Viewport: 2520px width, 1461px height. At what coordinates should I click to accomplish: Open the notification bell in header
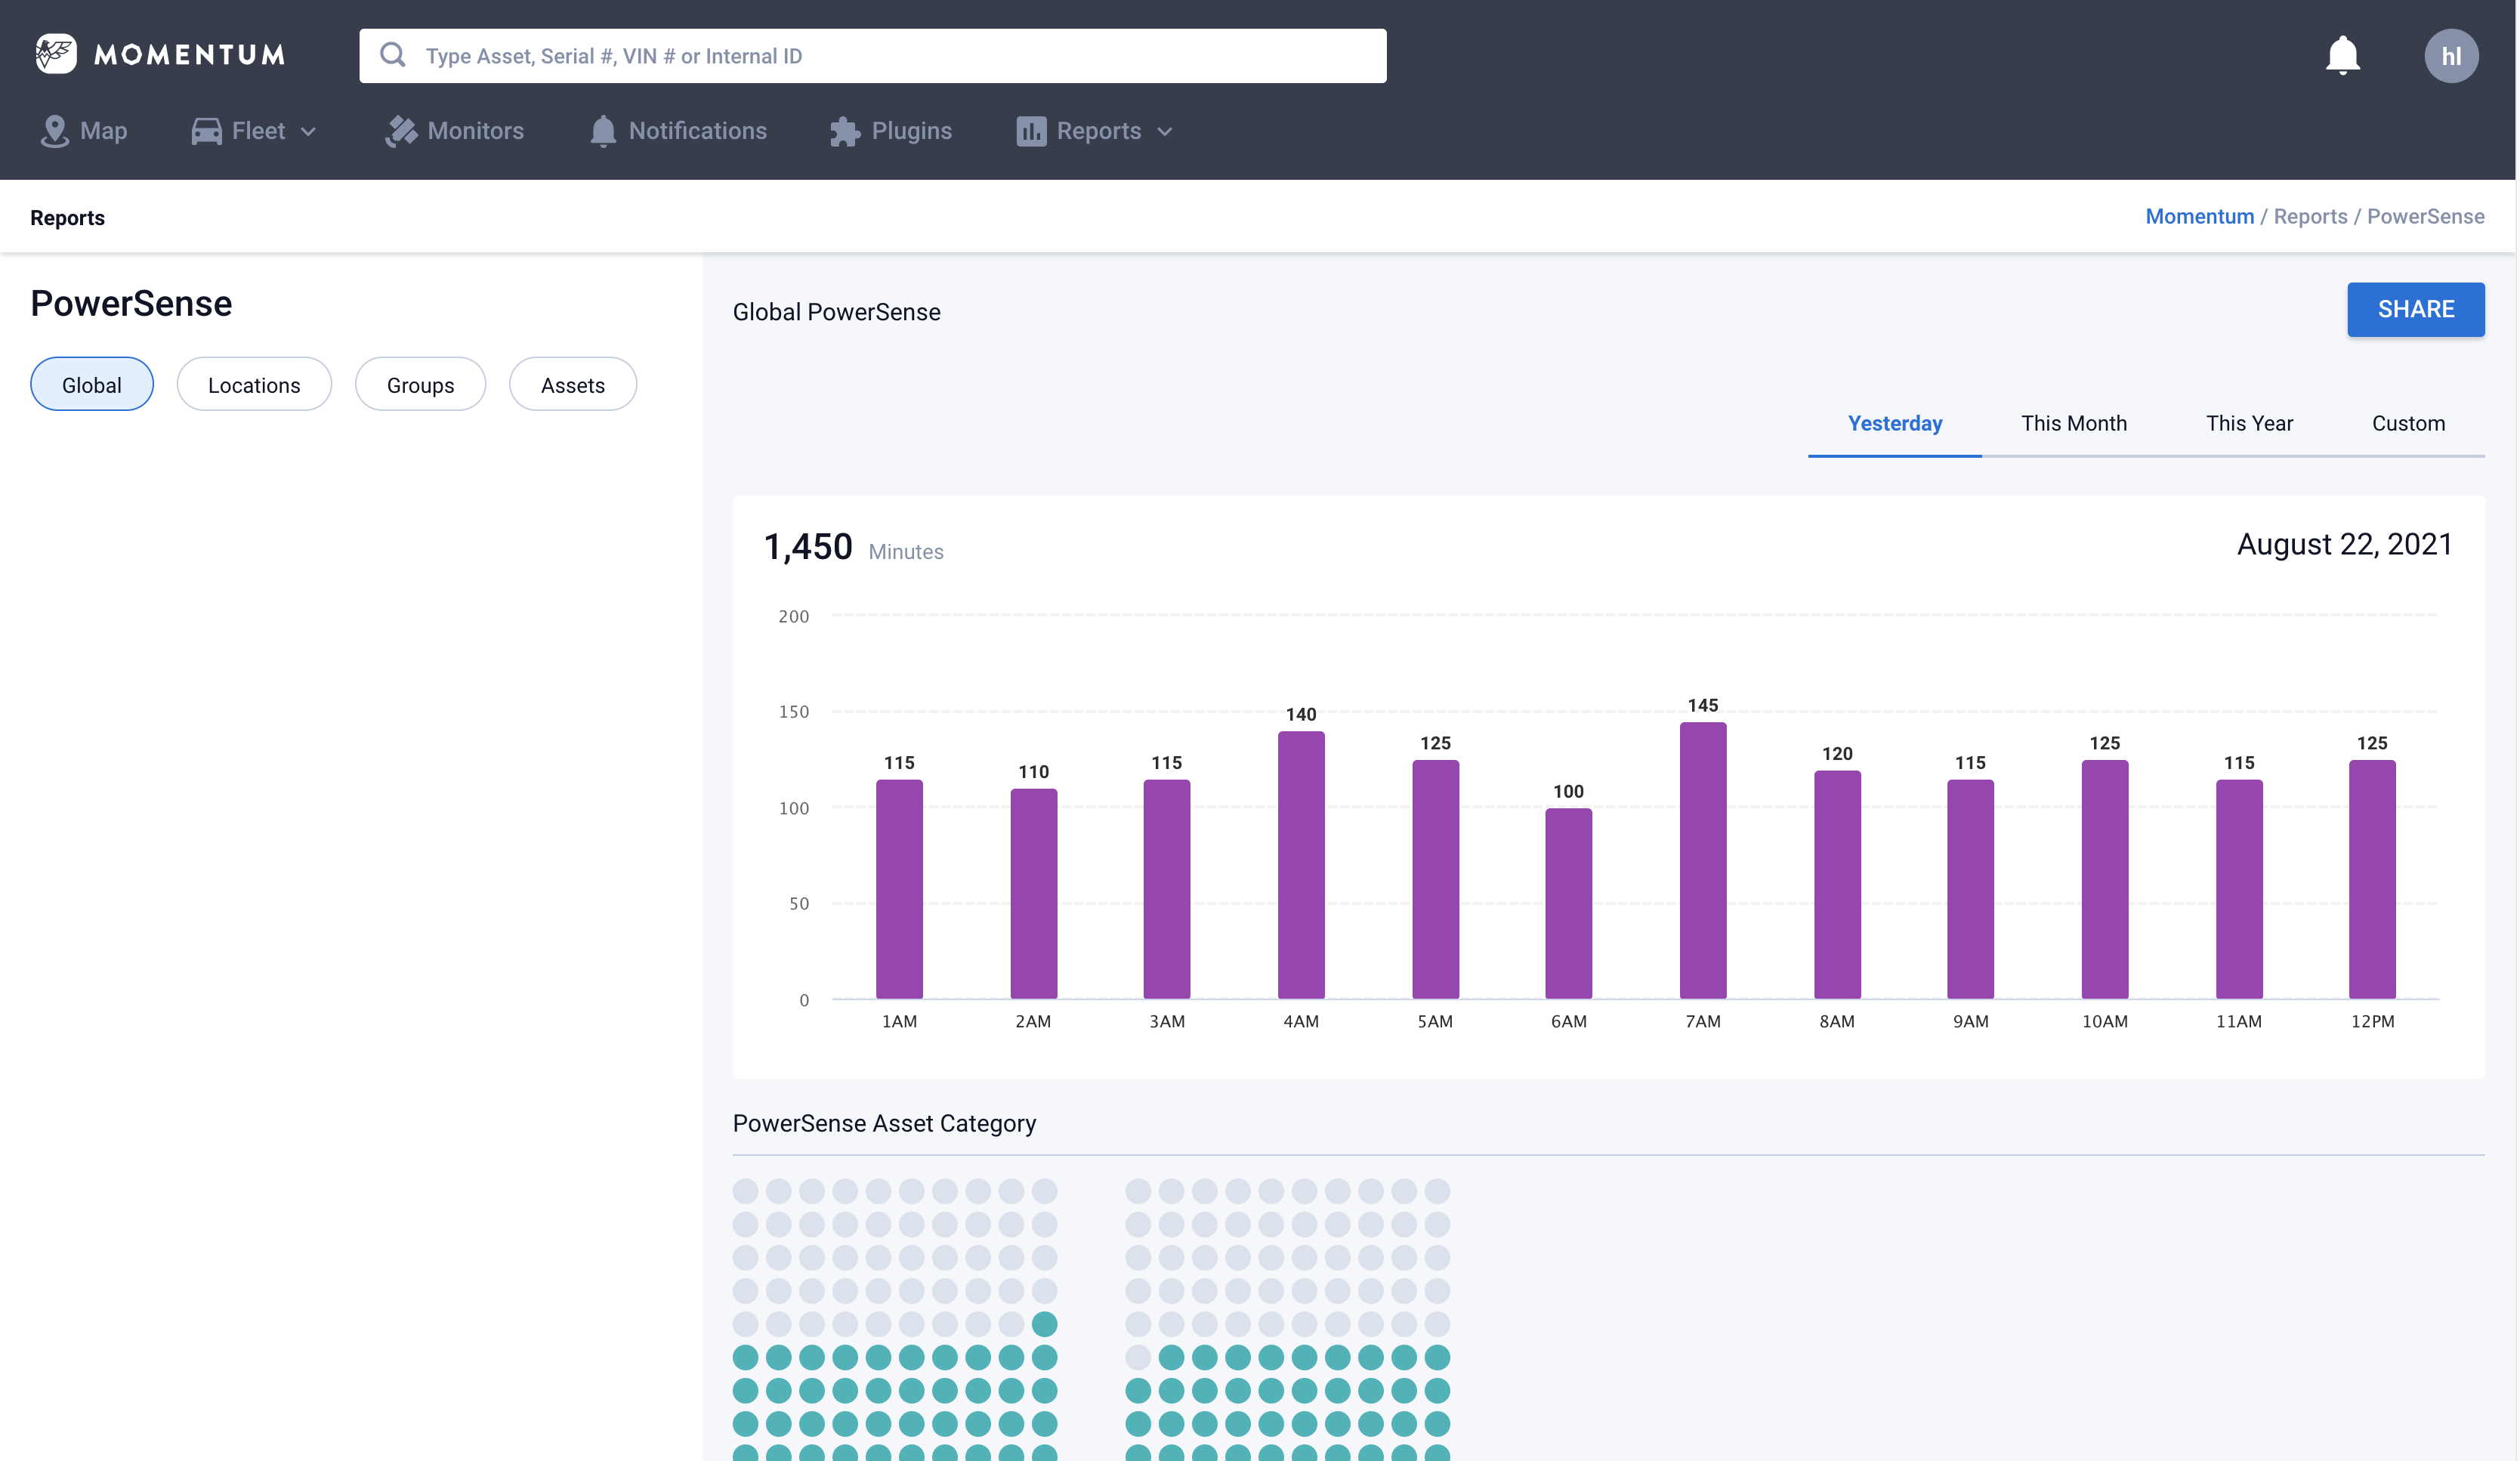click(2342, 55)
